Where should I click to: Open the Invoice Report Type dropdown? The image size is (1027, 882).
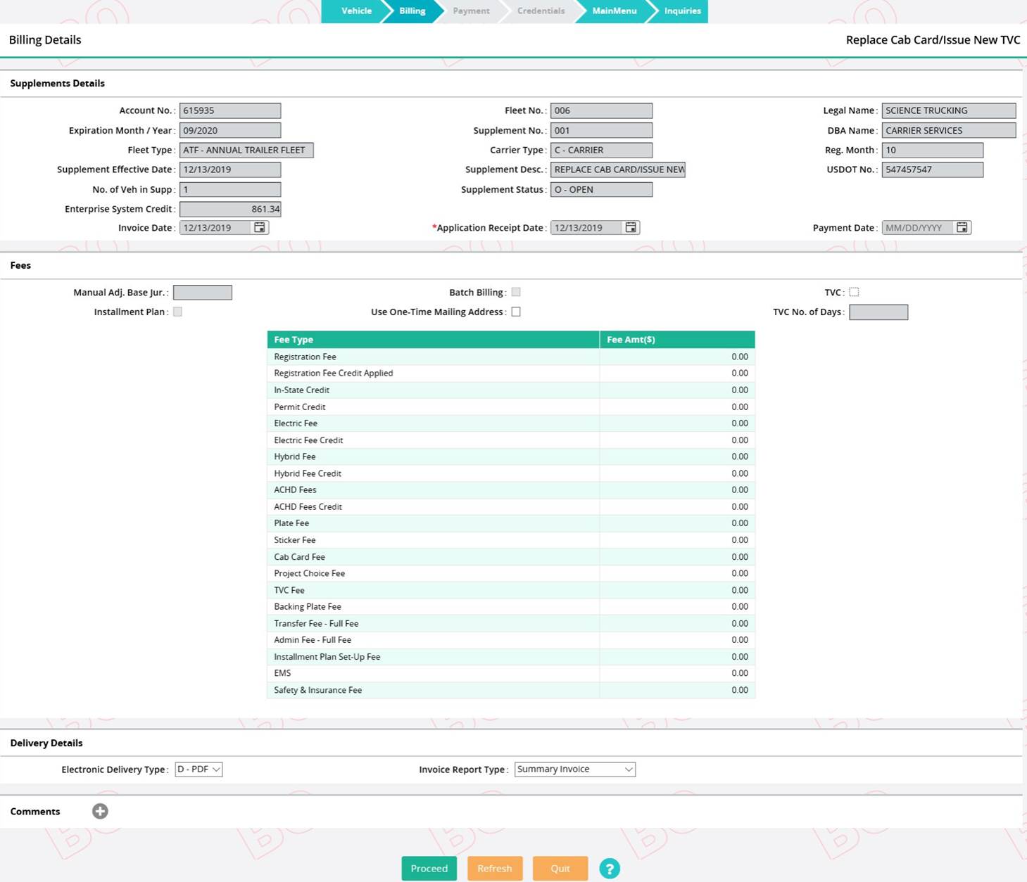tap(574, 769)
